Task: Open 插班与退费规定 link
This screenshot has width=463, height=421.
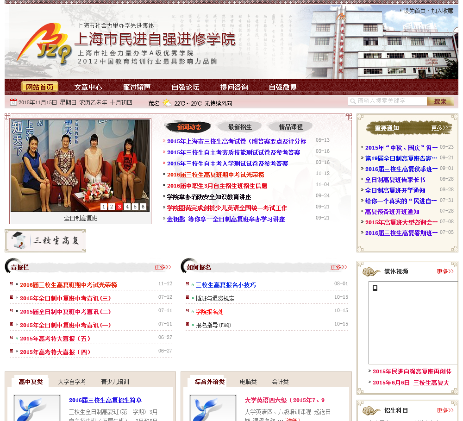Action: click(x=215, y=298)
